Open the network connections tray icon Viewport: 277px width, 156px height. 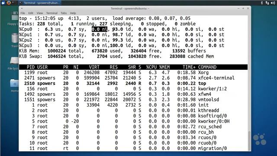[267, 3]
